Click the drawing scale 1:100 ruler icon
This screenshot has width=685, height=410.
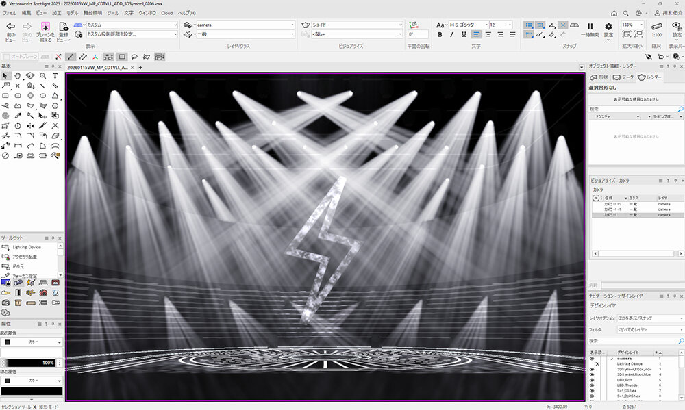pyautogui.click(x=656, y=26)
